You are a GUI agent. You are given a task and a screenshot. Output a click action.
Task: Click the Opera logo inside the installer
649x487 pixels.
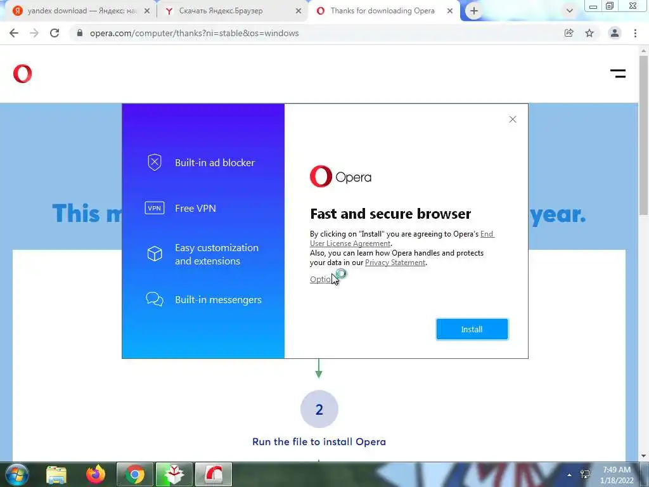point(340,176)
